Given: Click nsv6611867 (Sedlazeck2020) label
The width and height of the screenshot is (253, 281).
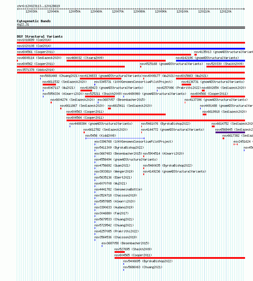Looking at the screenshot, I should [x=82, y=106].
